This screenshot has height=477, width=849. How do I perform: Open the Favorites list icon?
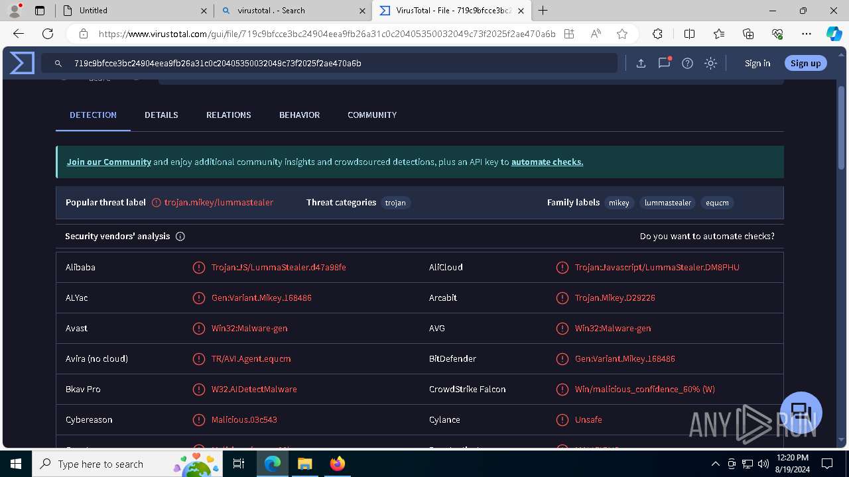[719, 34]
